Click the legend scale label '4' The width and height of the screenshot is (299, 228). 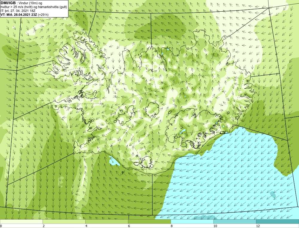click(x=86, y=226)
